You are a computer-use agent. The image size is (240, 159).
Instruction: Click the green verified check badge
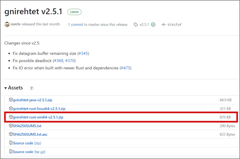click(x=153, y=25)
